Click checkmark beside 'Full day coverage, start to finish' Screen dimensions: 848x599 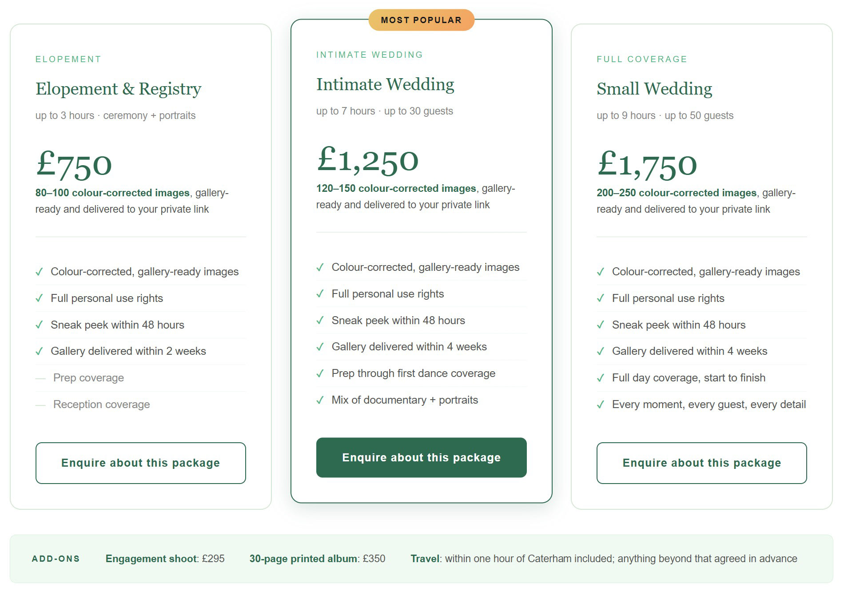click(601, 378)
